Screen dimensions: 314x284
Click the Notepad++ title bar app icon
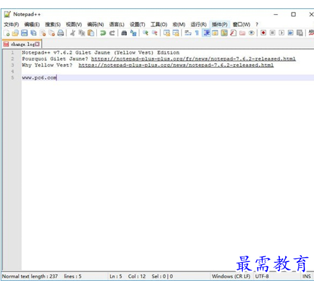click(7, 14)
